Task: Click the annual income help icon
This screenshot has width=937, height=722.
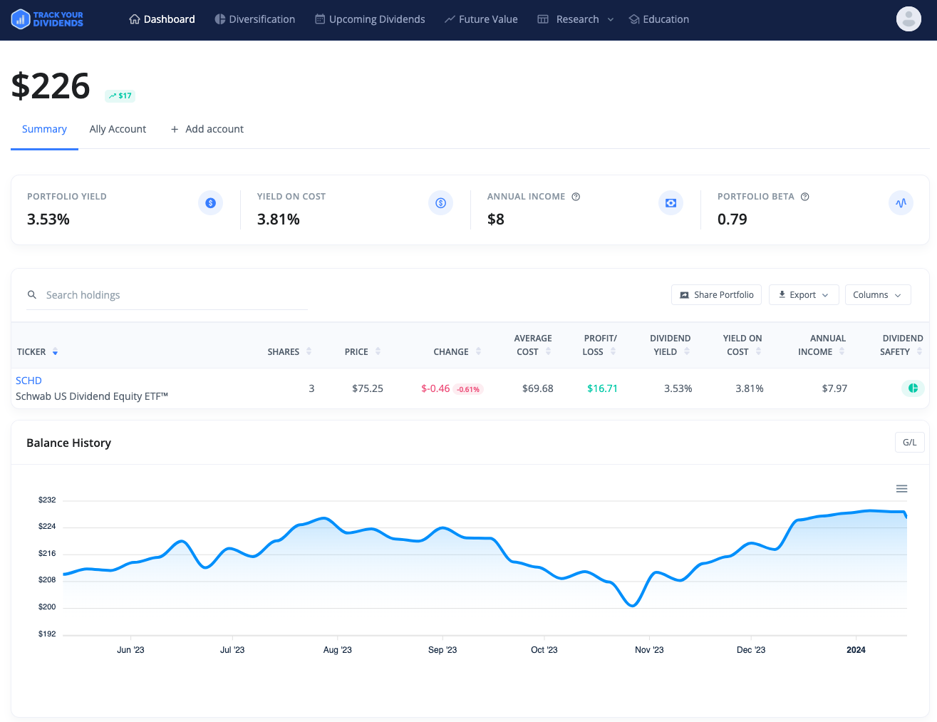Action: [576, 197]
